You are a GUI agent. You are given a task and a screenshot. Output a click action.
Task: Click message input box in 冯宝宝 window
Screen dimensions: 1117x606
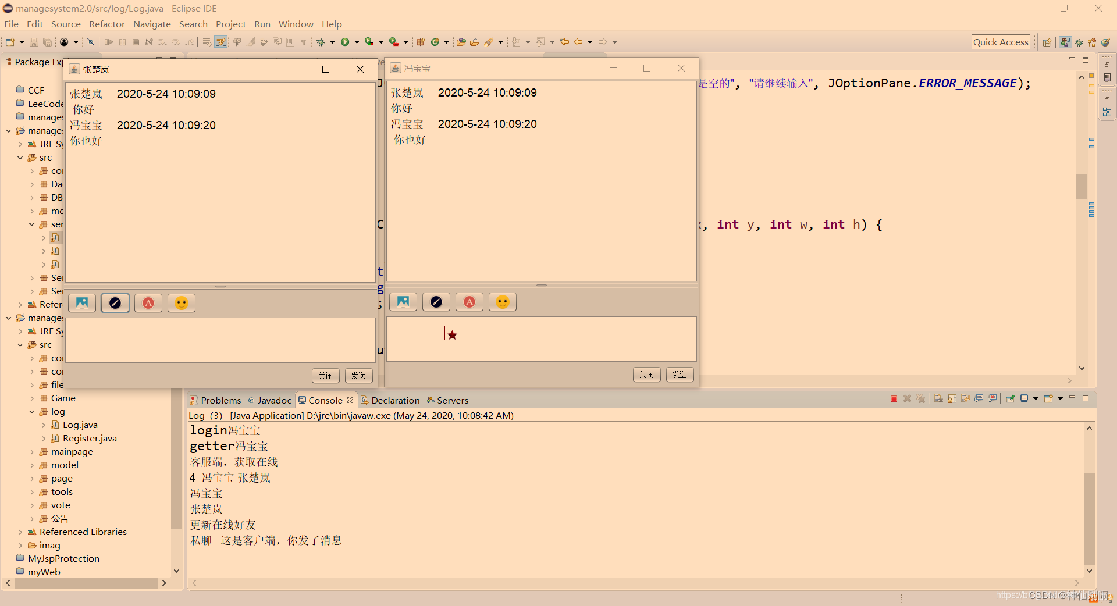click(x=542, y=338)
